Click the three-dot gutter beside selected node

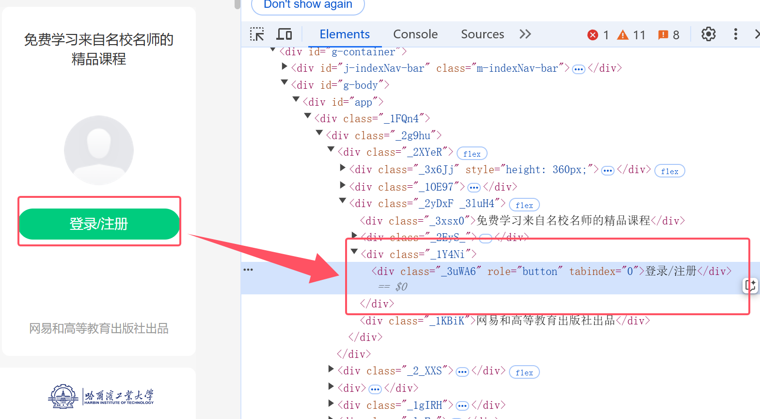tap(248, 270)
